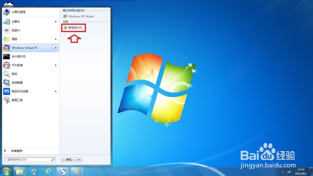
Task: Click the 截图工具 scissors icon
Action: point(6,100)
